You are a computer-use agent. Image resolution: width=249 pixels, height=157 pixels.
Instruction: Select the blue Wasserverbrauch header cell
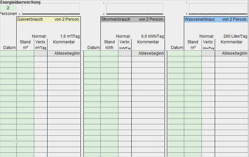(x=199, y=20)
